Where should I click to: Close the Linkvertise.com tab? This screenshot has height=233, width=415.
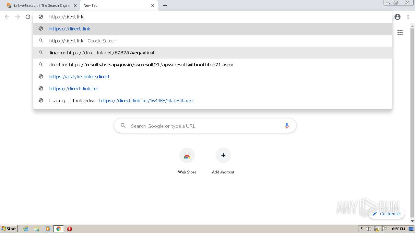76,6
